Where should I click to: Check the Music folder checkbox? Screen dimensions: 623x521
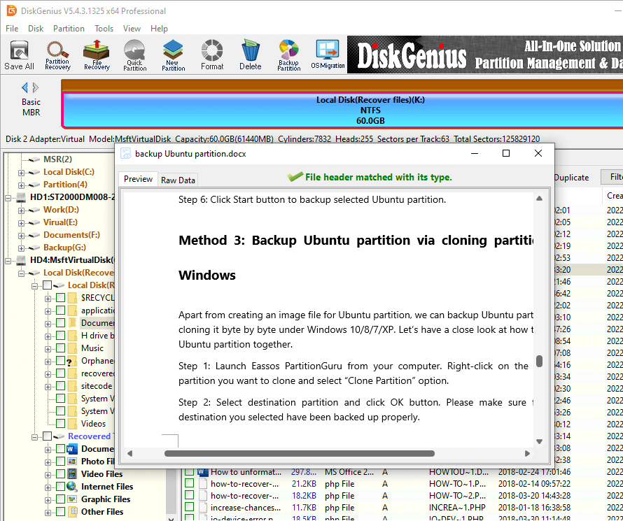point(61,348)
